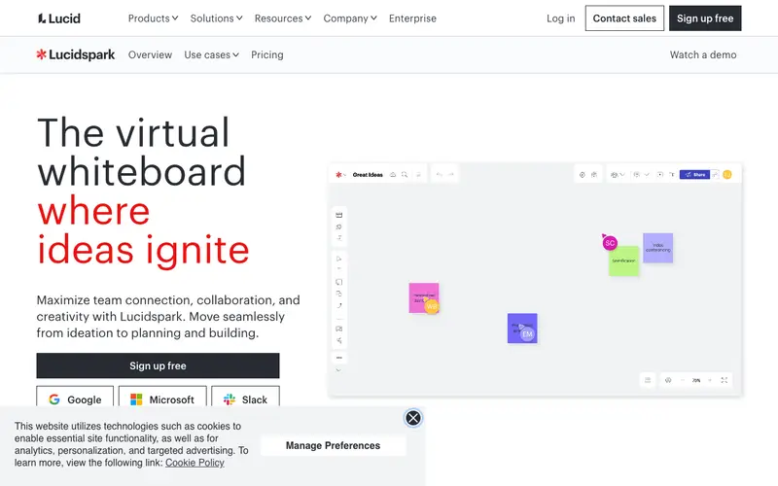Open the Resources dropdown menu
778x486 pixels.
click(x=283, y=18)
